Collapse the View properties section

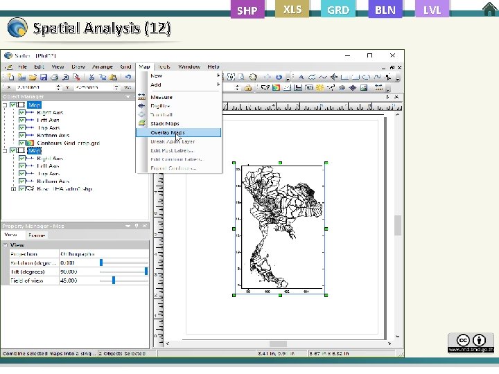(5, 245)
